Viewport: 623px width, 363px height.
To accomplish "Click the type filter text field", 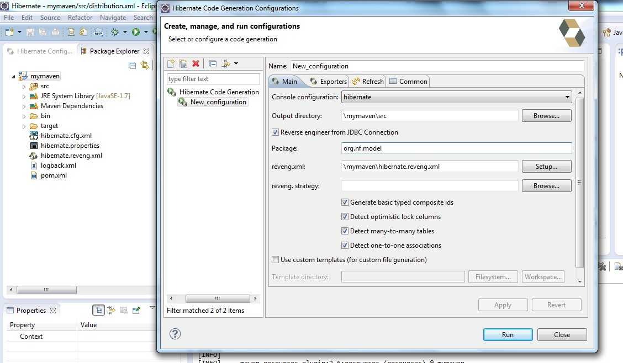I will (213, 78).
